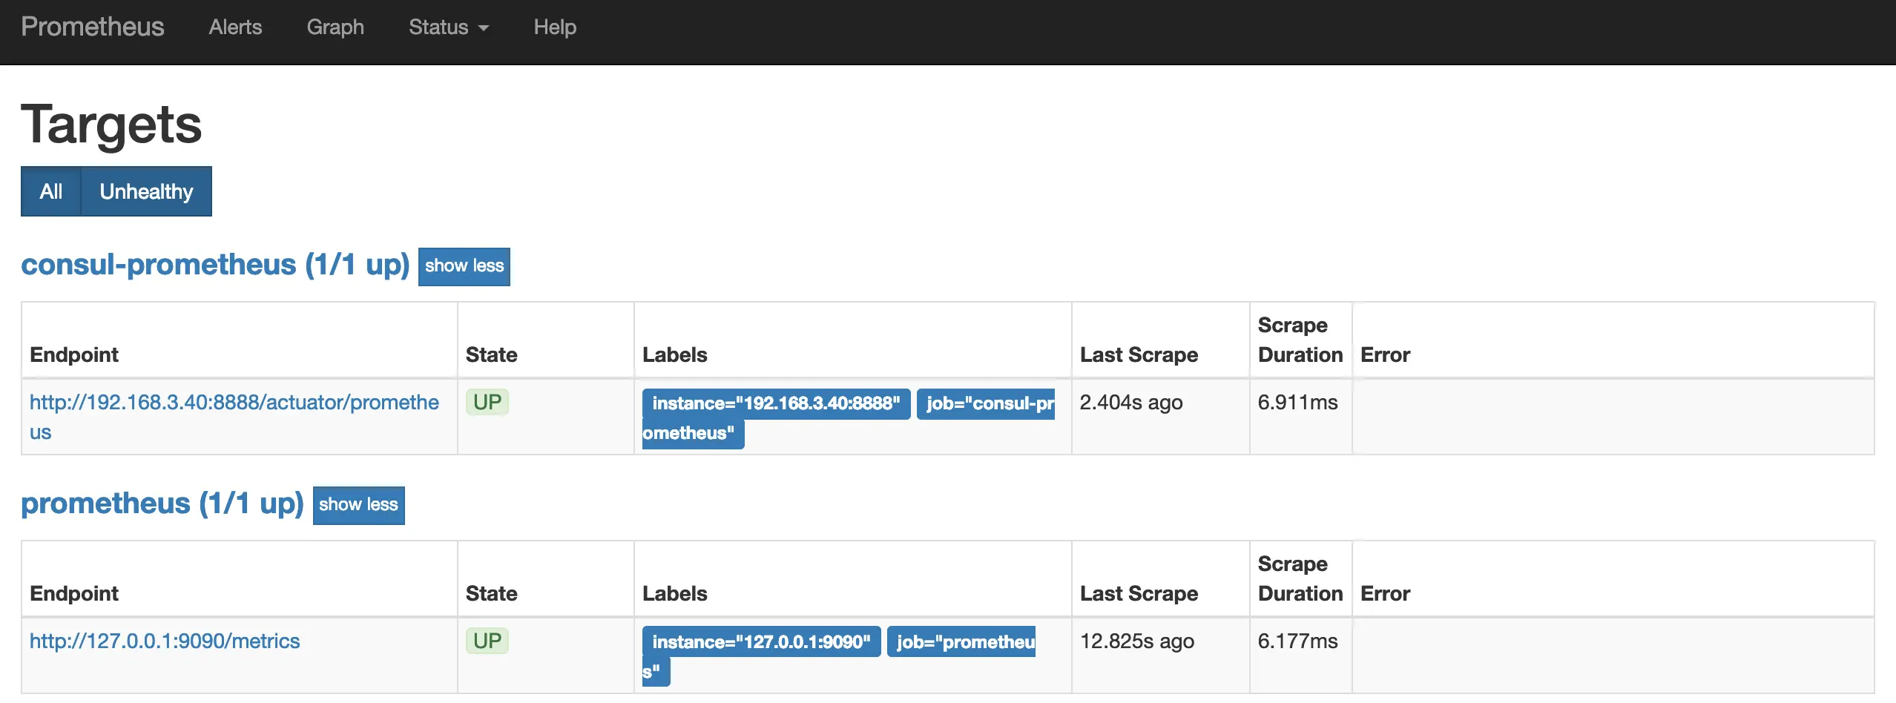Open the 127.0.0.1:9090 metrics endpoint link
This screenshot has width=1896, height=703.
coord(165,641)
